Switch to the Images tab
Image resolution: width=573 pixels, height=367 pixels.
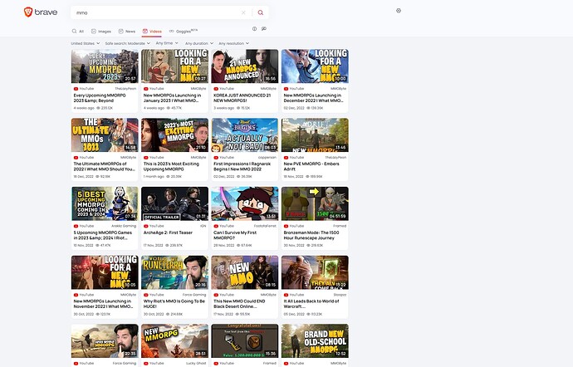pyautogui.click(x=101, y=32)
